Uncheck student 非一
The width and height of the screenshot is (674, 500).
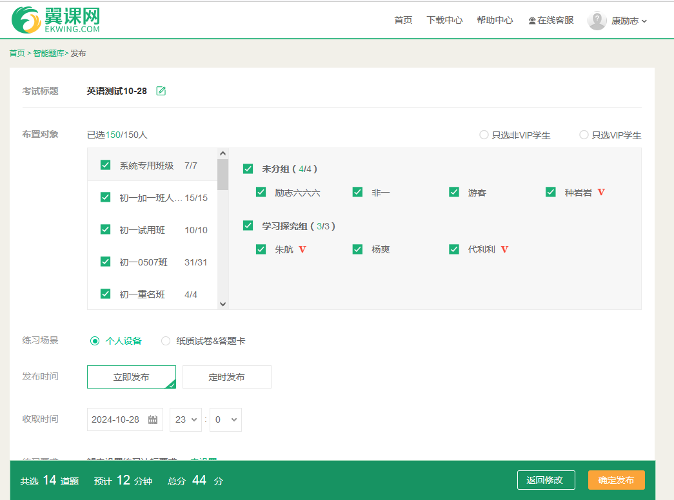pos(357,192)
